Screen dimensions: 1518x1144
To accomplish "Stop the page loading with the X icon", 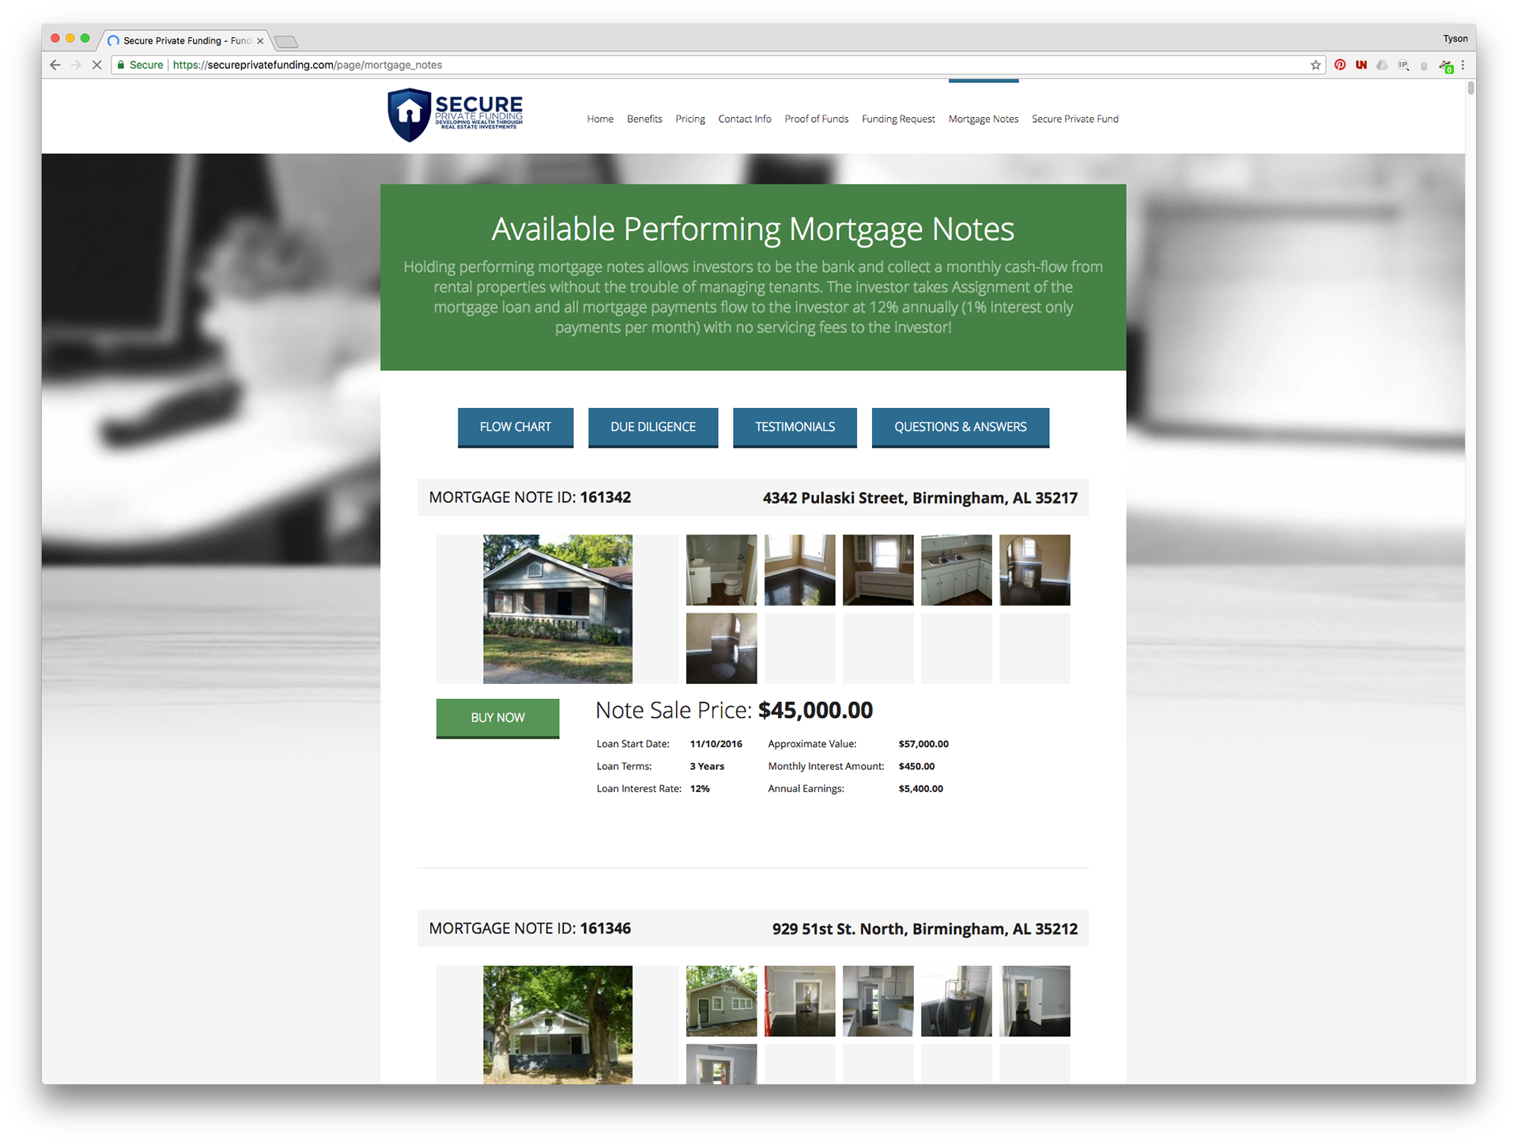I will (96, 65).
